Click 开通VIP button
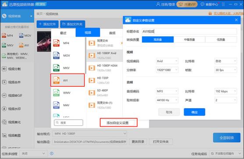Image resolution: width=244 pixels, height=159 pixels. click(187, 4)
